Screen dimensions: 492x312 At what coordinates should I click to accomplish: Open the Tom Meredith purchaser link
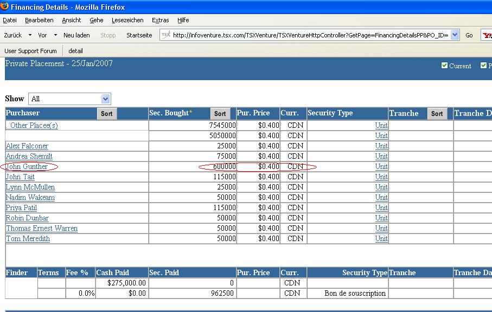coord(28,239)
